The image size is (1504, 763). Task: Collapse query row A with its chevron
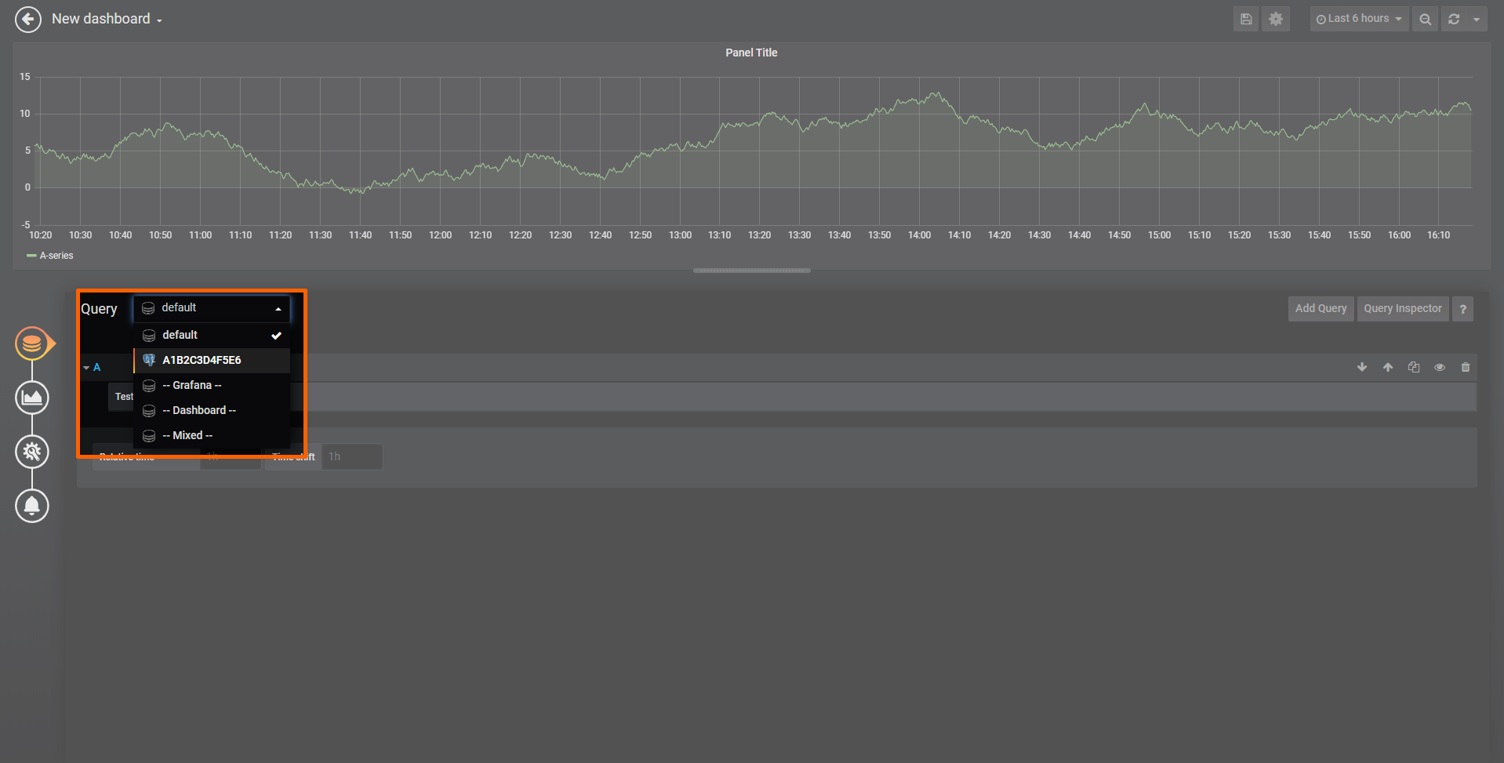coord(86,367)
